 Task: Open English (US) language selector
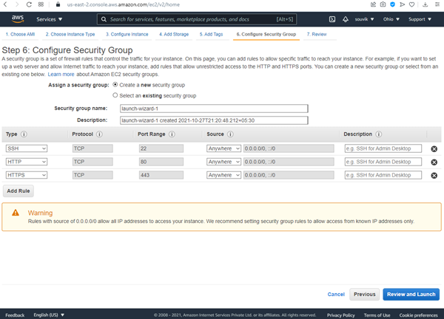tap(49, 315)
